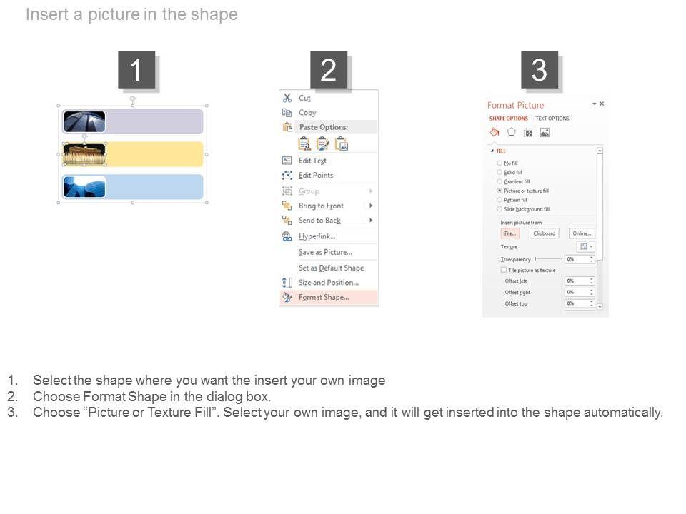The image size is (686, 514).
Task: Click the Transparency slider
Action: (x=547, y=259)
